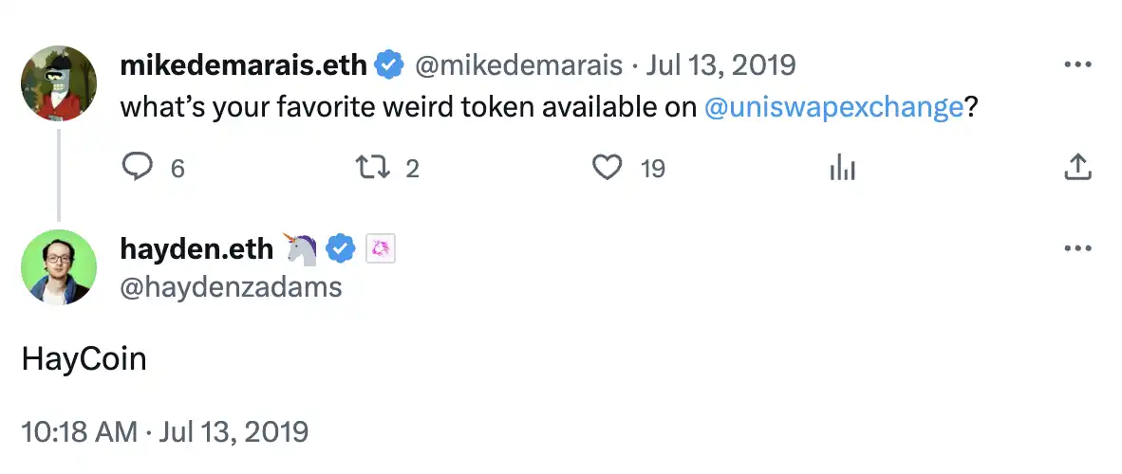Click the @mikedemarais handle
The width and height of the screenshot is (1122, 474).
(518, 65)
